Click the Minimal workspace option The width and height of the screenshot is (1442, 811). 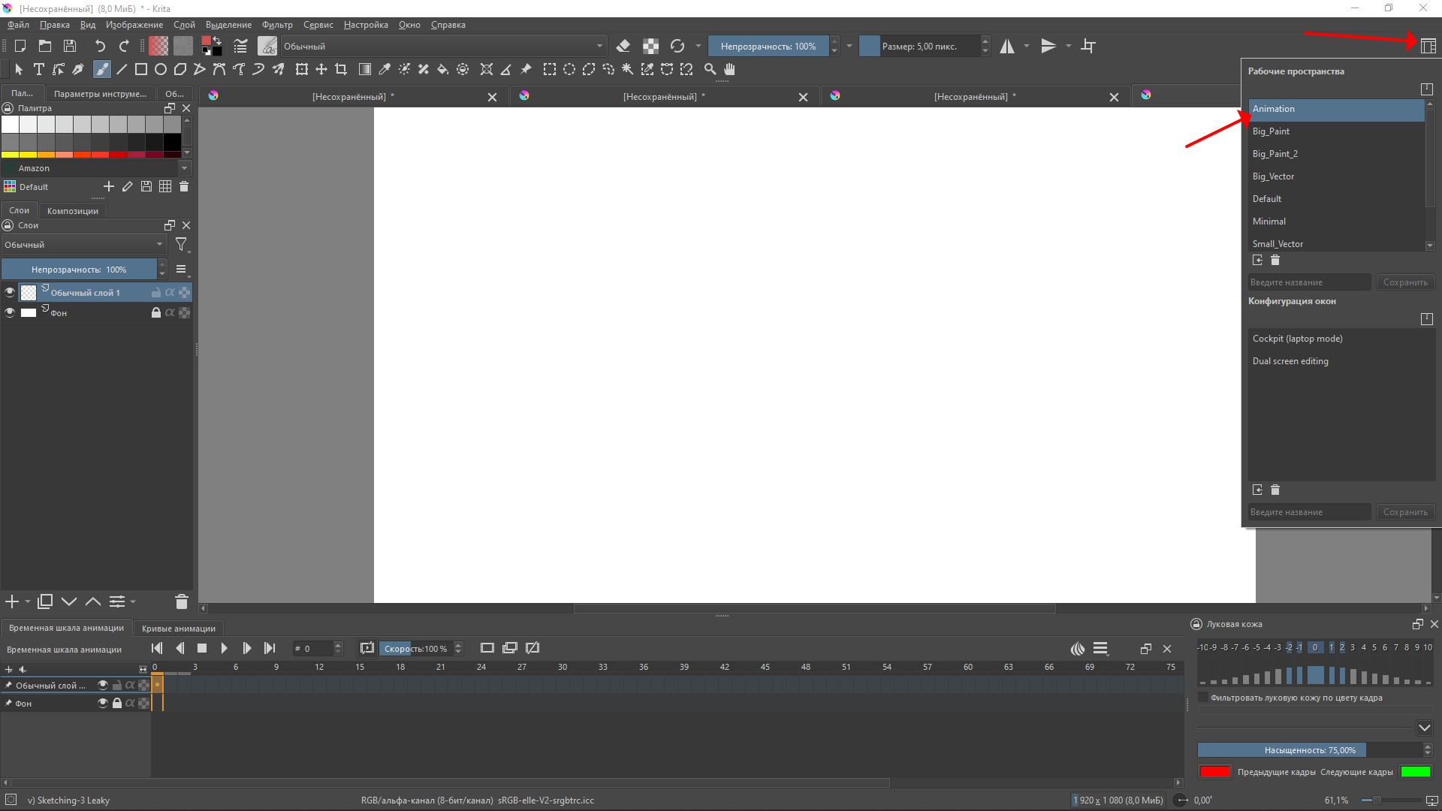[1270, 221]
